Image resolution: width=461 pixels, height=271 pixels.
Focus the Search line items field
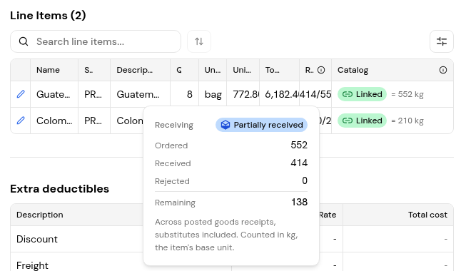click(x=96, y=41)
